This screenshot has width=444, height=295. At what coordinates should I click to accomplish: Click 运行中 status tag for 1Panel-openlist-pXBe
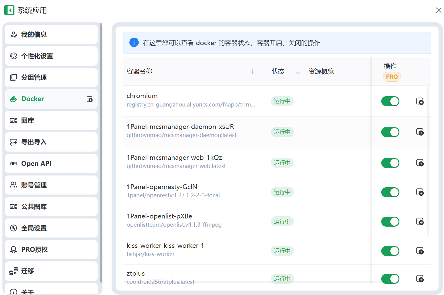pyautogui.click(x=282, y=221)
